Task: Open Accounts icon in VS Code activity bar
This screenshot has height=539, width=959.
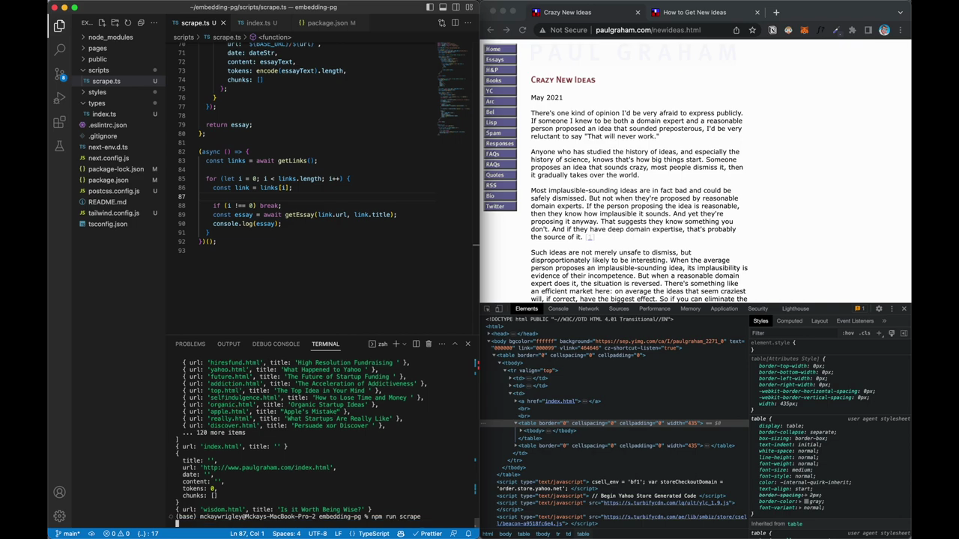Action: pos(59,492)
